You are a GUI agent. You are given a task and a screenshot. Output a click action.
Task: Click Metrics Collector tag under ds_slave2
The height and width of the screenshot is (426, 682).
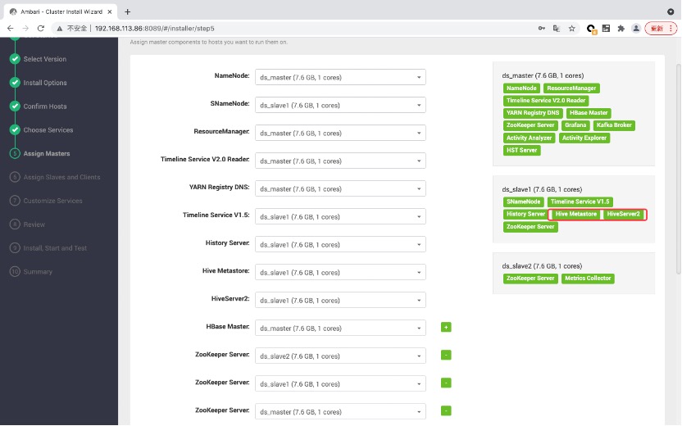pos(588,279)
